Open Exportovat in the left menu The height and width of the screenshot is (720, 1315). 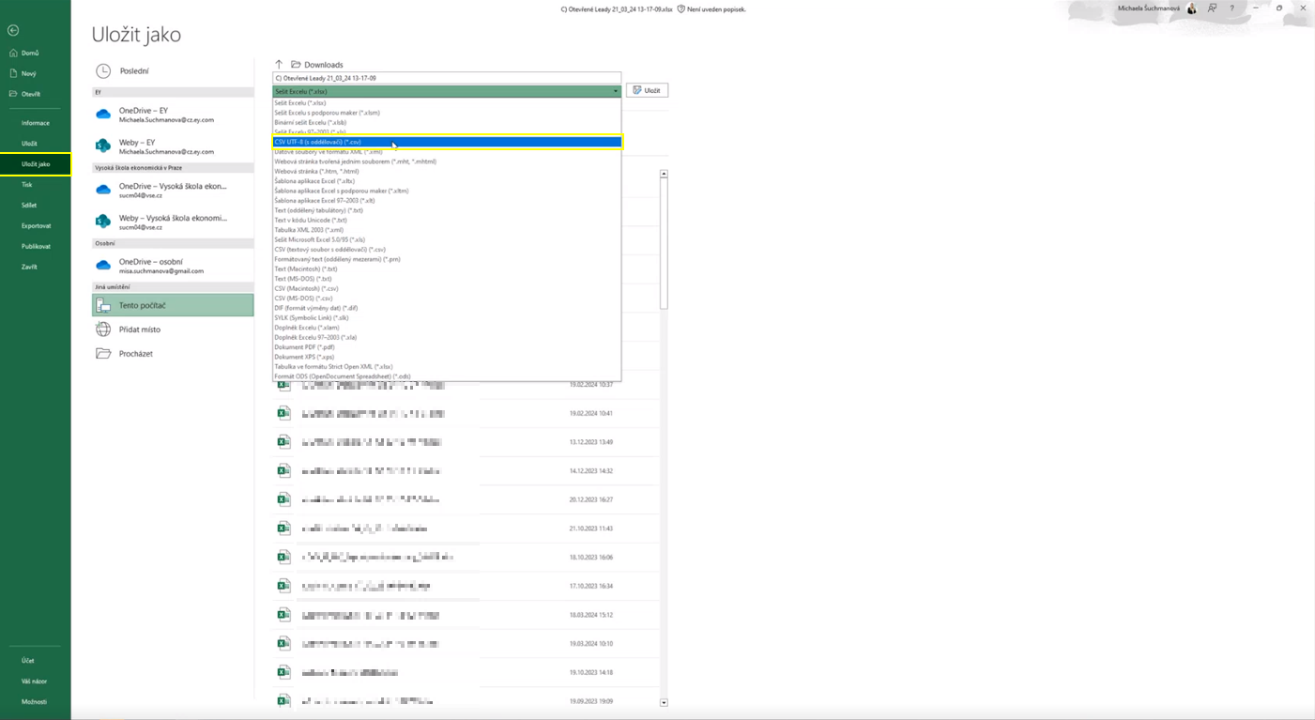coord(37,226)
